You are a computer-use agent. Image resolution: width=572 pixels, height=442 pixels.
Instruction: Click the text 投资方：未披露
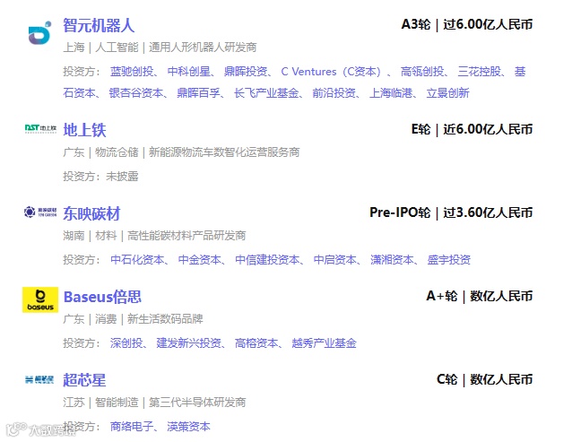tap(100, 177)
